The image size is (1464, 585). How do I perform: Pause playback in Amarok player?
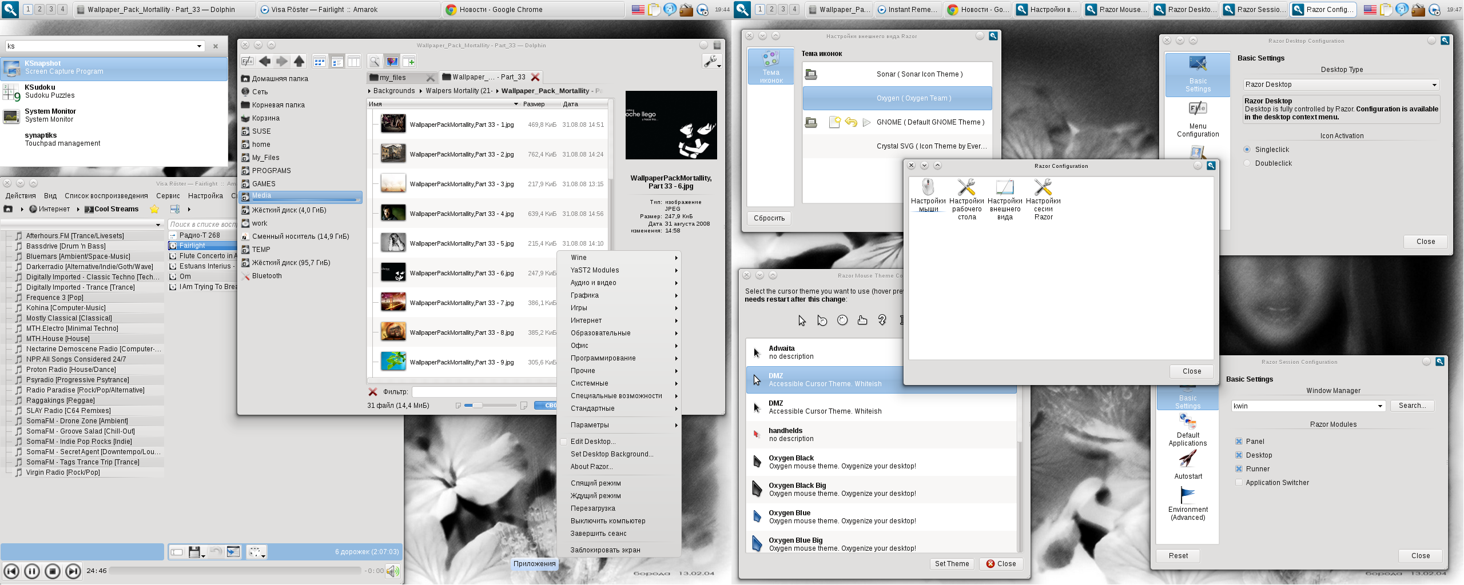pyautogui.click(x=32, y=571)
